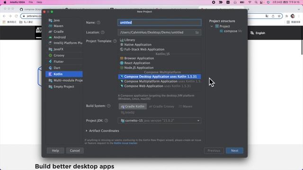303x170 pixels.
Task: Open help tooltip next to Build System
Action: click(x=109, y=106)
